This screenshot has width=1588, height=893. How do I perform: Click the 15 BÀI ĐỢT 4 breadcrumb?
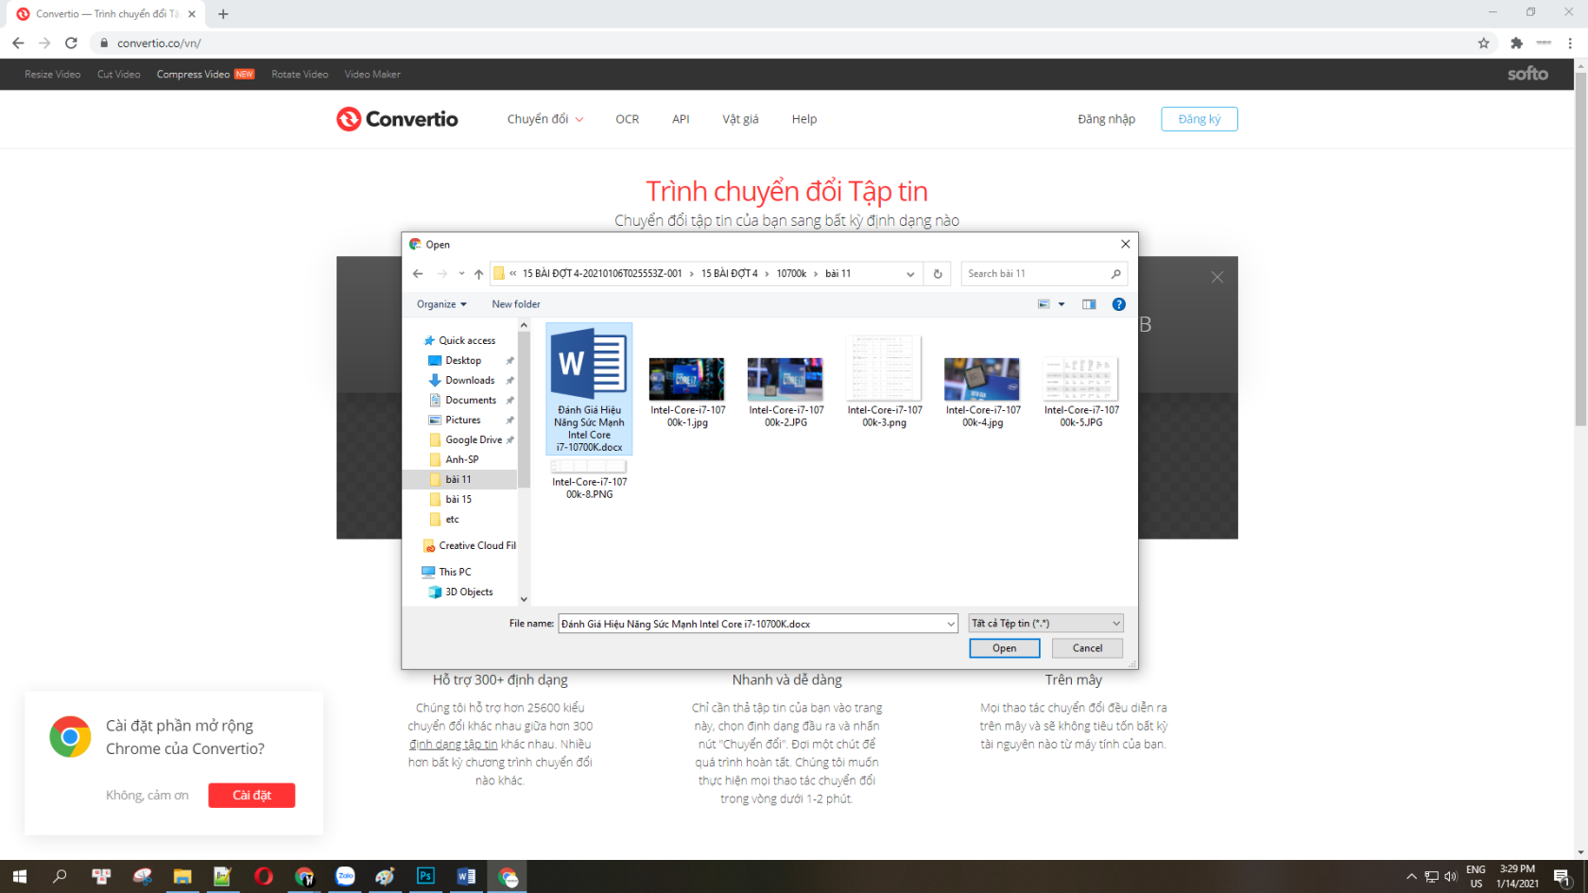point(729,274)
